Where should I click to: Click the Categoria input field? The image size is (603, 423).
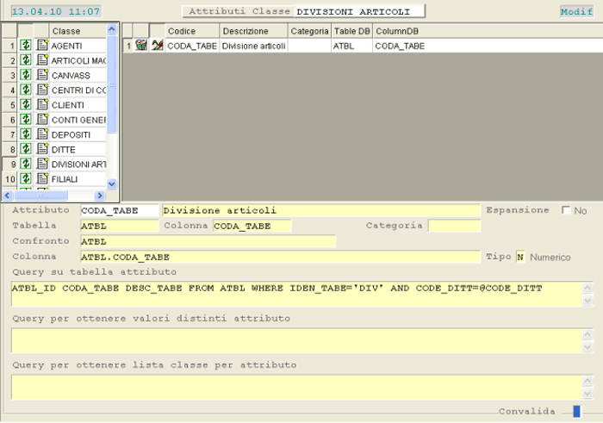(x=454, y=226)
